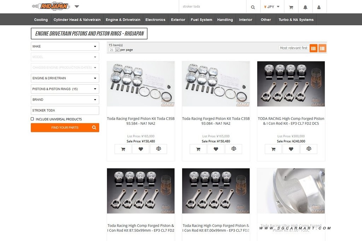Open the Interior category menu

tap(246, 20)
